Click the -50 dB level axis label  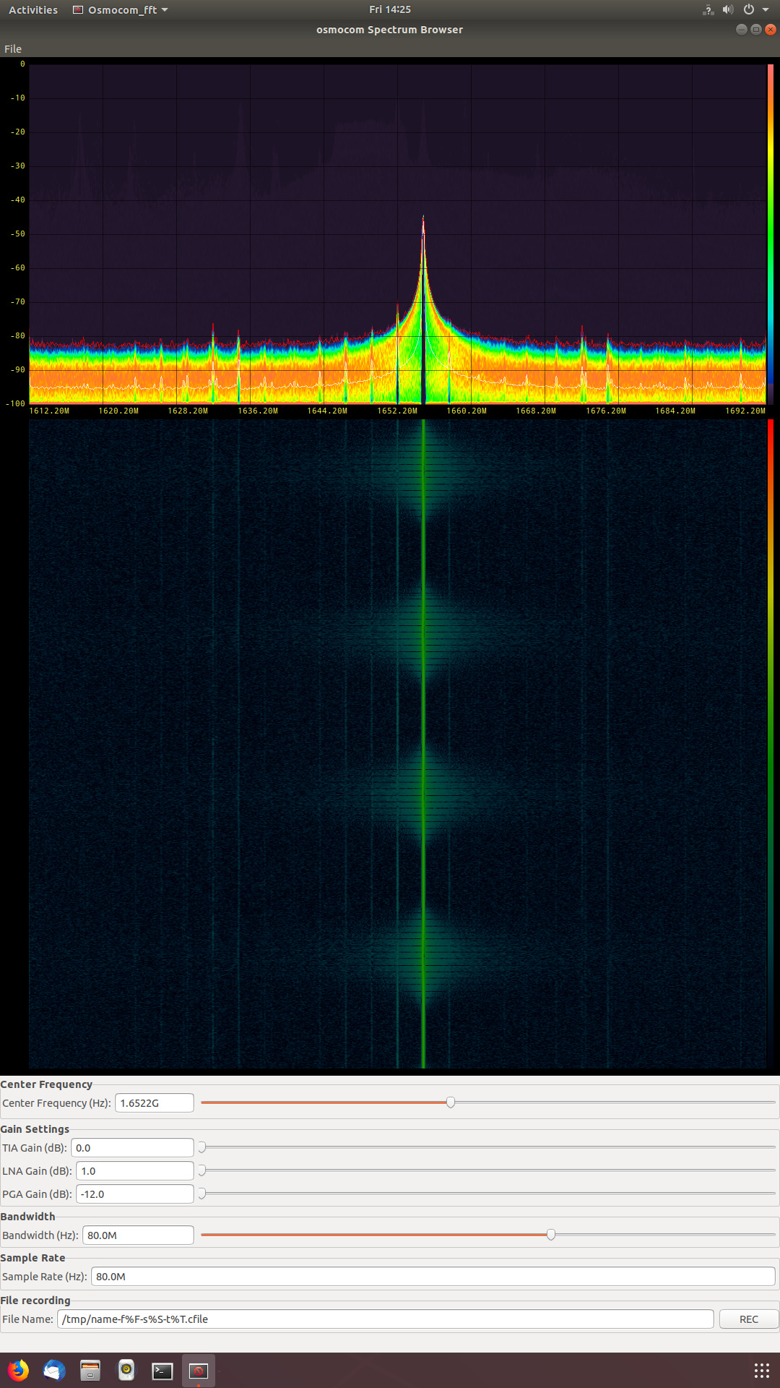click(17, 234)
